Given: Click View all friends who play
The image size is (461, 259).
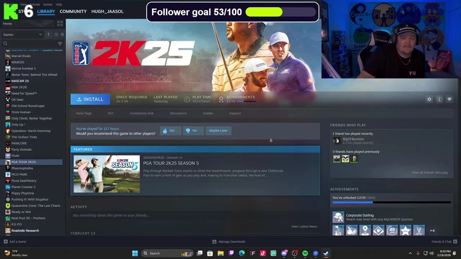Looking at the screenshot, I should click(x=430, y=173).
